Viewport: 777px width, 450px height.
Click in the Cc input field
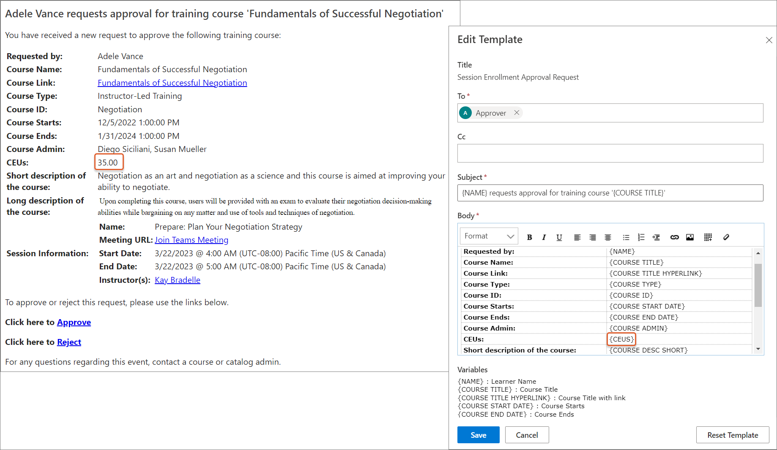[610, 153]
